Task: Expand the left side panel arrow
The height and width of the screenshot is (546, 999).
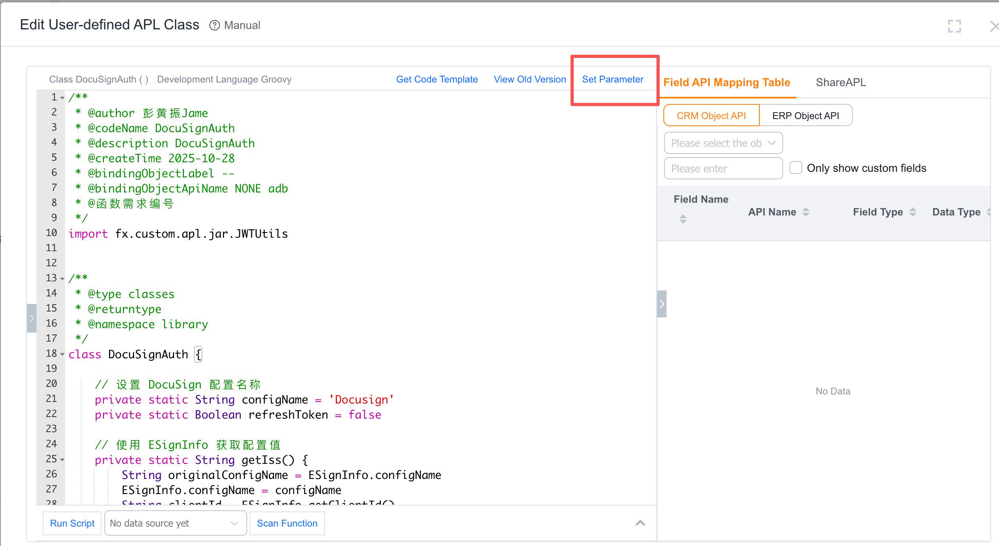Action: 32,318
